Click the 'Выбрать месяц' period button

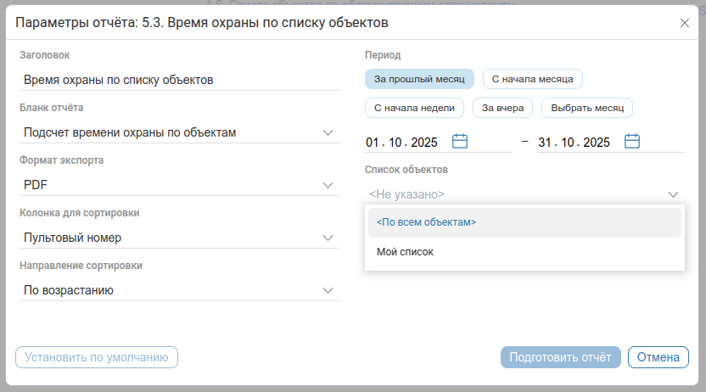click(587, 109)
